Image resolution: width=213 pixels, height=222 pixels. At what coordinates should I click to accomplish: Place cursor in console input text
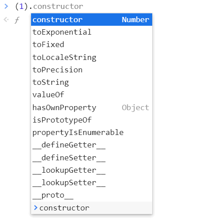[x=49, y=6]
